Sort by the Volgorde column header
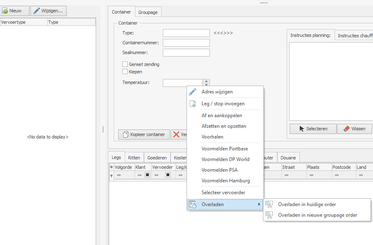The height and width of the screenshot is (245, 373). point(124,167)
